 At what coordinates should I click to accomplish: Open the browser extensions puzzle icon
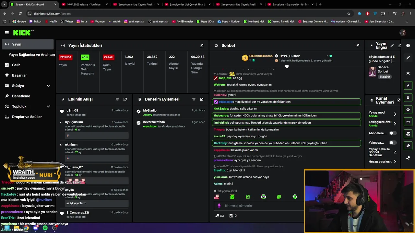pyautogui.click(x=383, y=14)
